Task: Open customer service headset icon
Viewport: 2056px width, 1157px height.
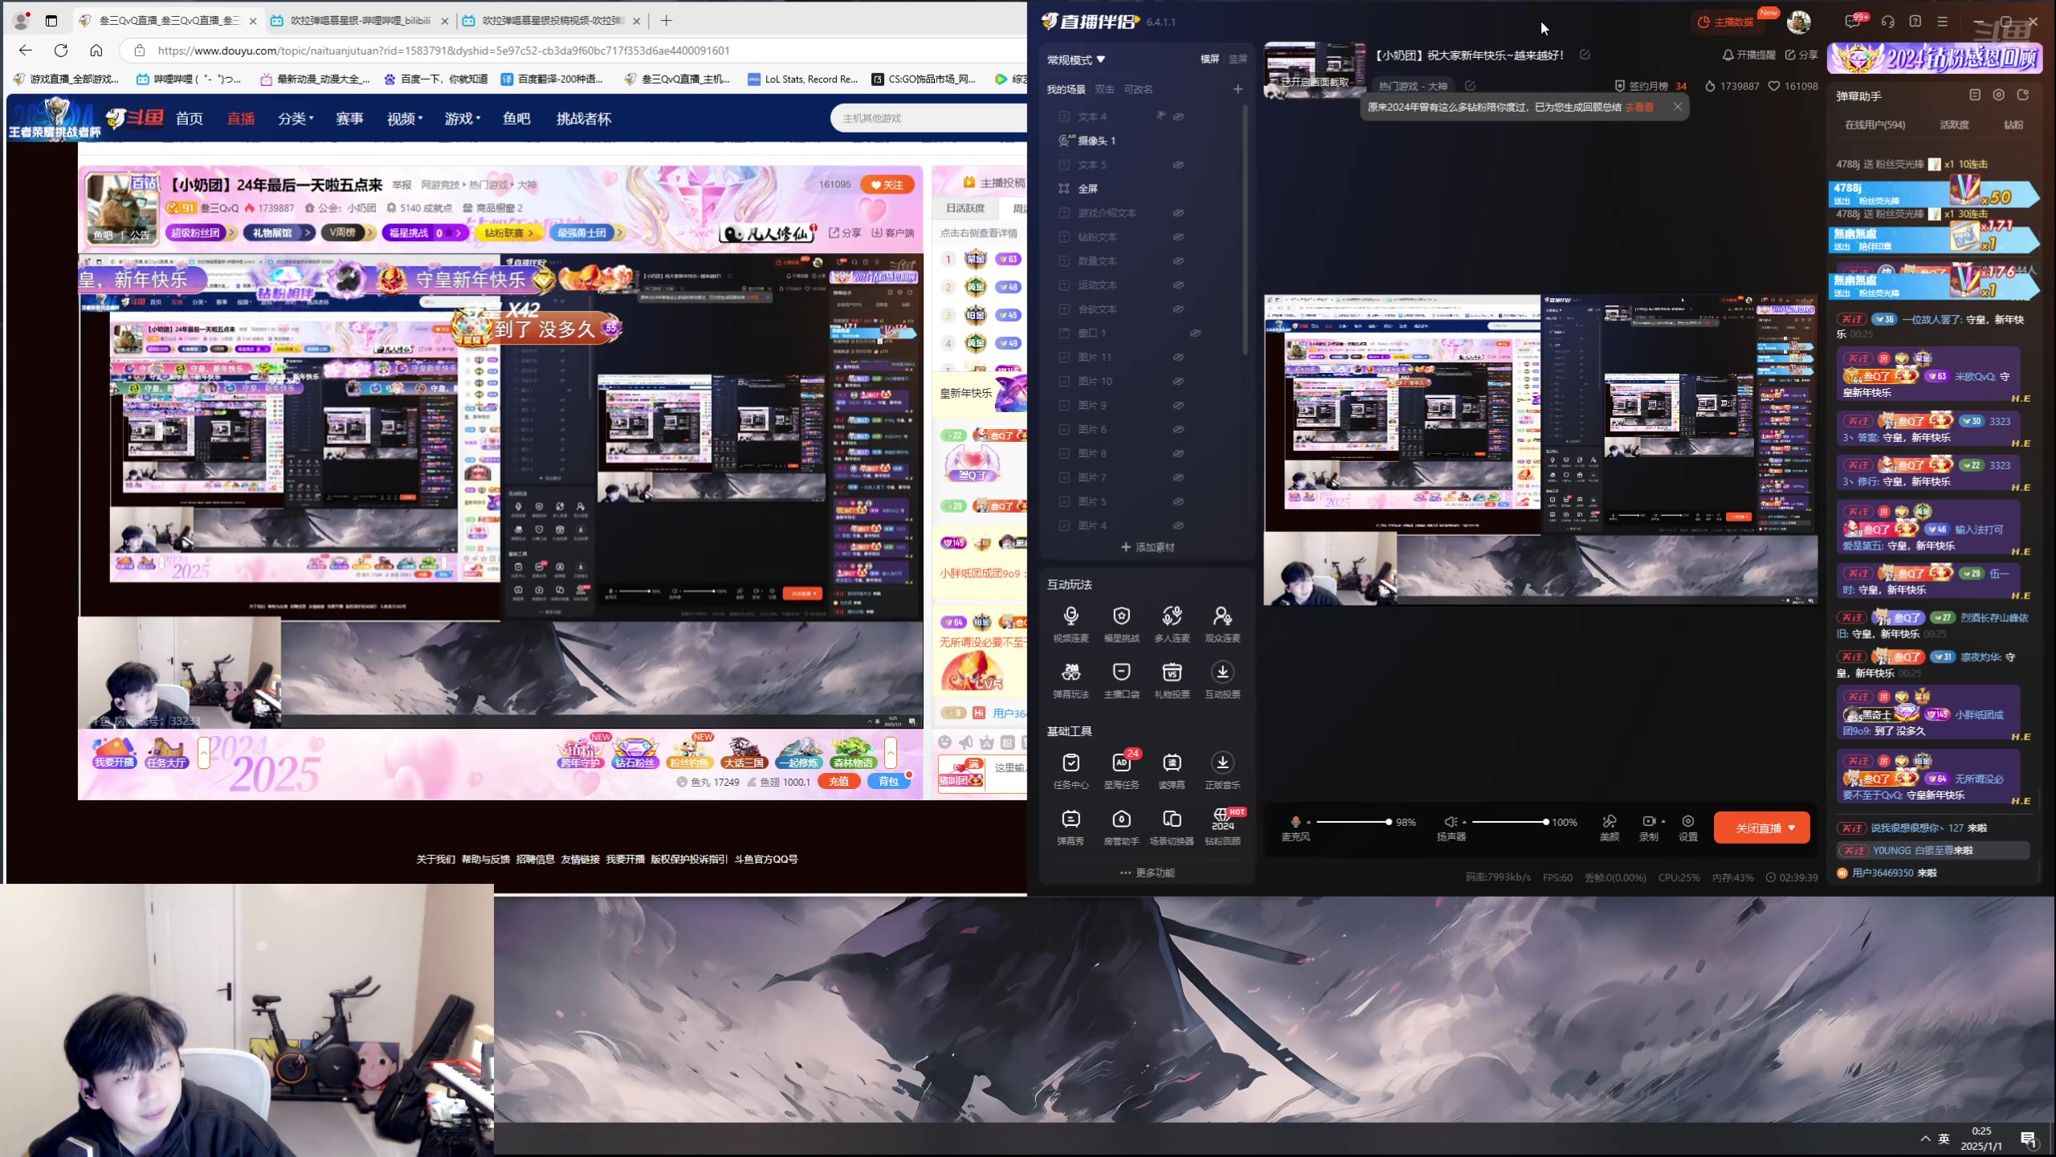Action: click(x=1888, y=22)
